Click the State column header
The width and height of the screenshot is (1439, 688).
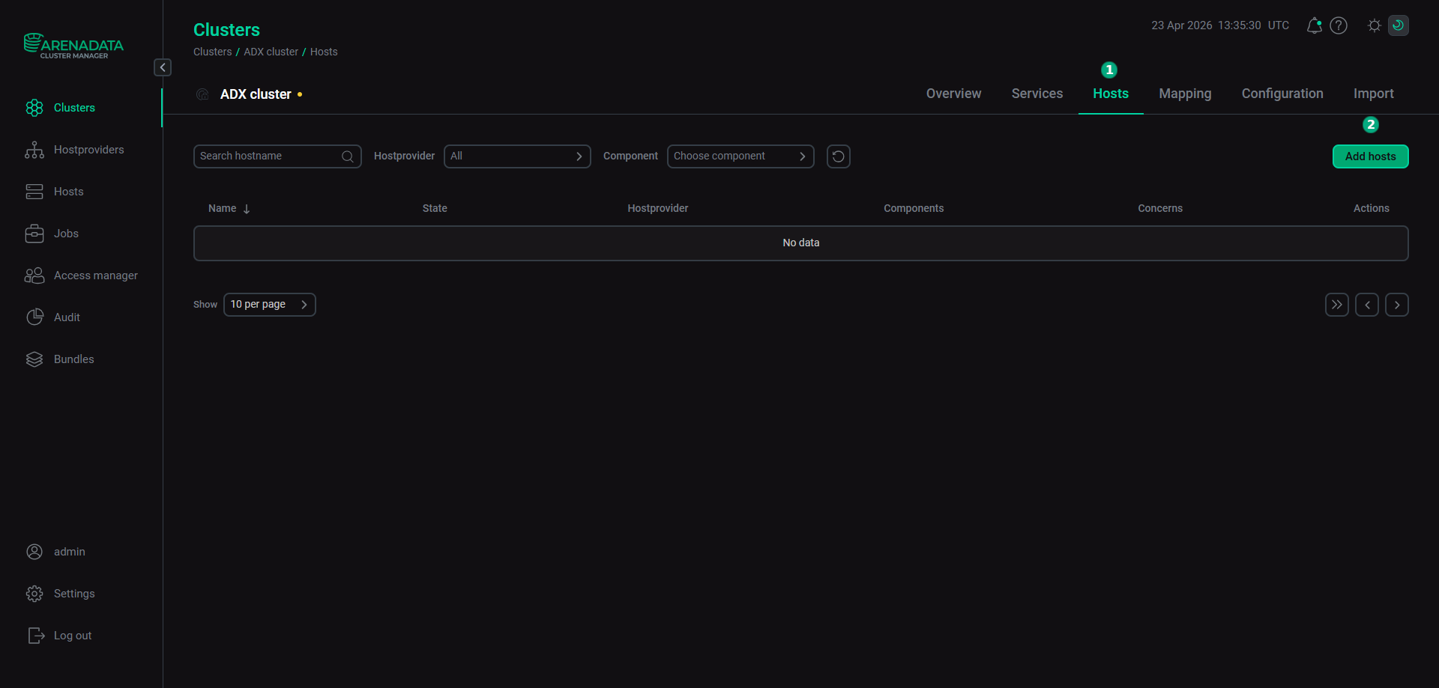click(x=435, y=208)
